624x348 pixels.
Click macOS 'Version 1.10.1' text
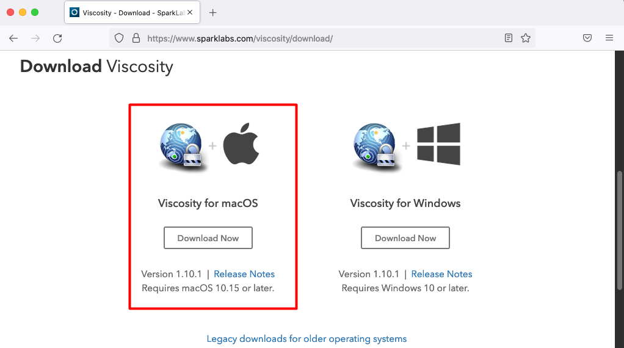[x=172, y=274]
